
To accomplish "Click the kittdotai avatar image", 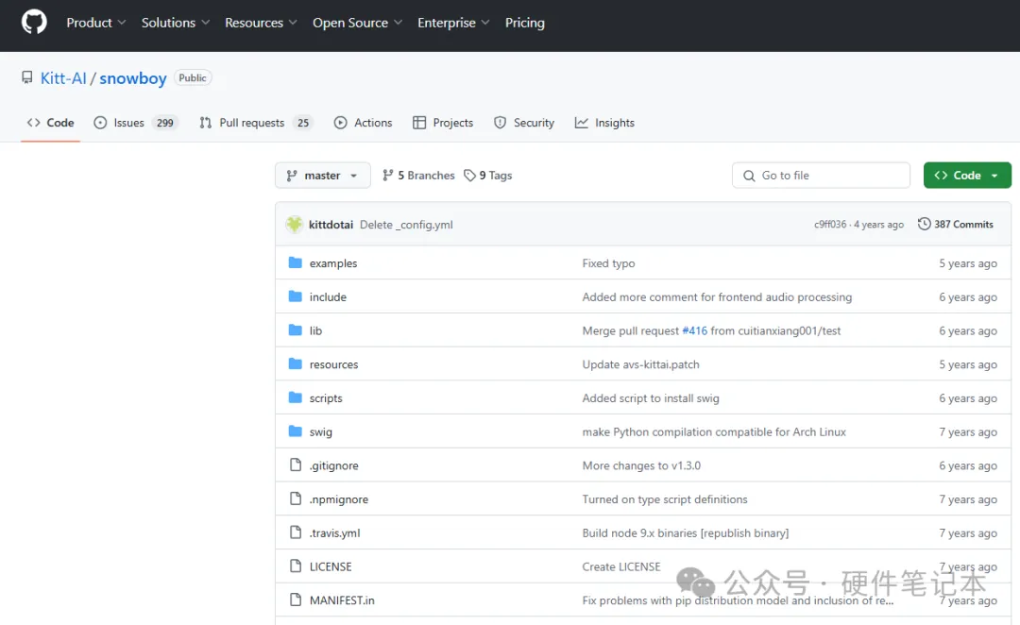I will tap(294, 225).
